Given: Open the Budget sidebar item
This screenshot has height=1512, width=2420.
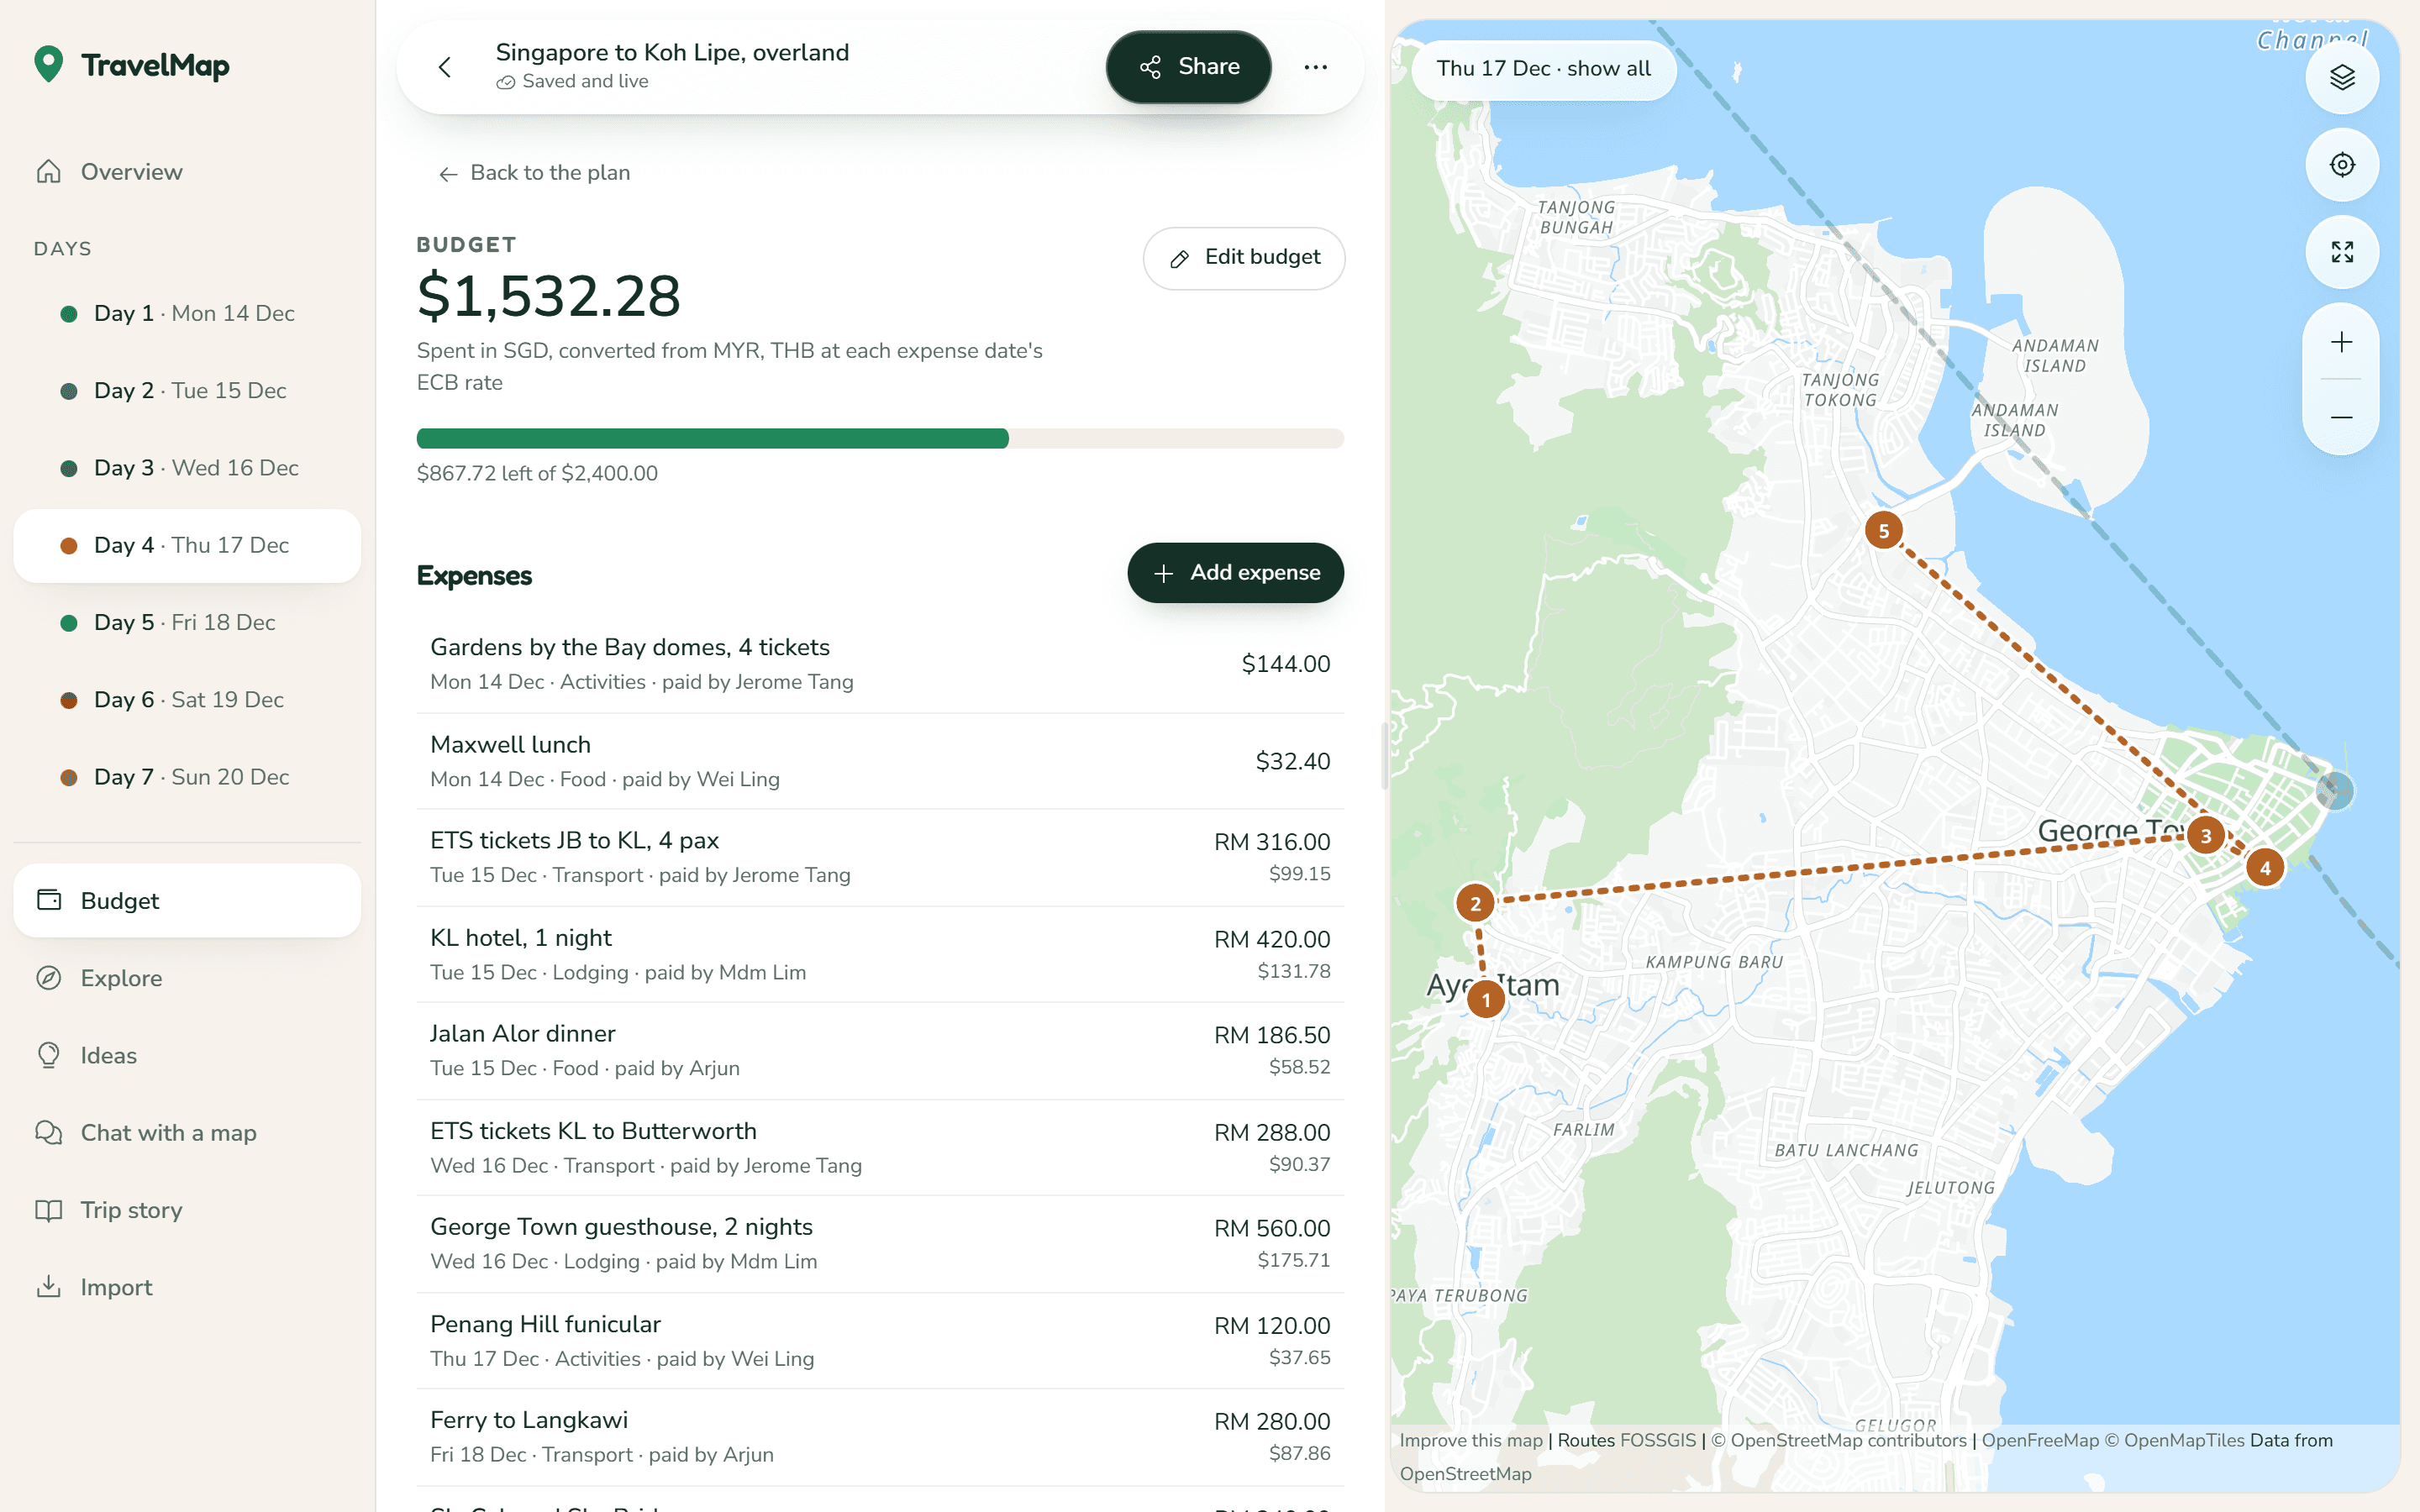Looking at the screenshot, I should point(187,900).
